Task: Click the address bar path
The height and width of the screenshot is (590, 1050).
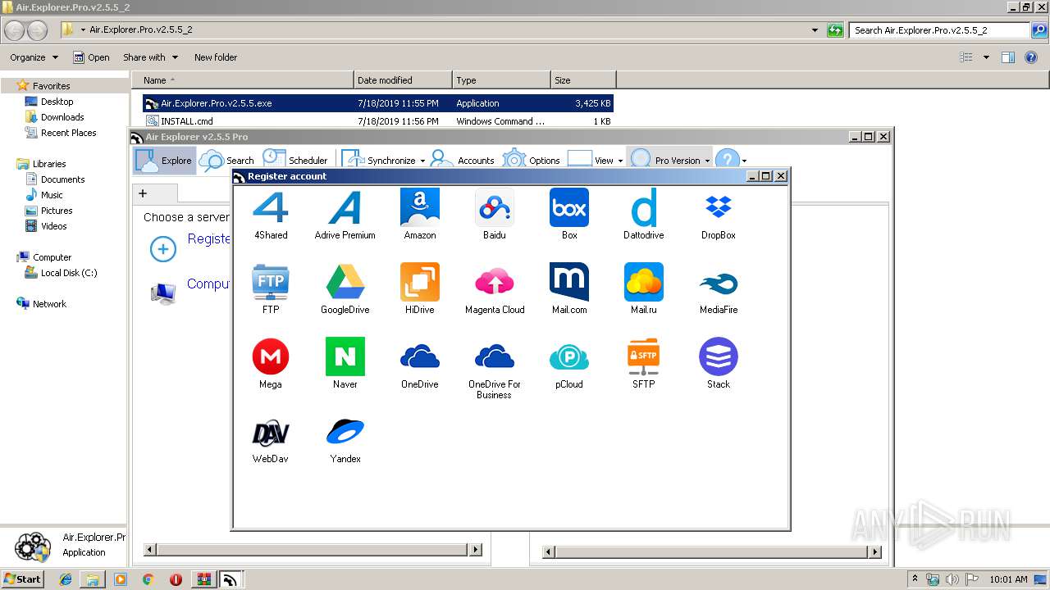Action: tap(140, 29)
